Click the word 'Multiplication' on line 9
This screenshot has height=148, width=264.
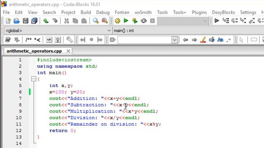point(92,111)
